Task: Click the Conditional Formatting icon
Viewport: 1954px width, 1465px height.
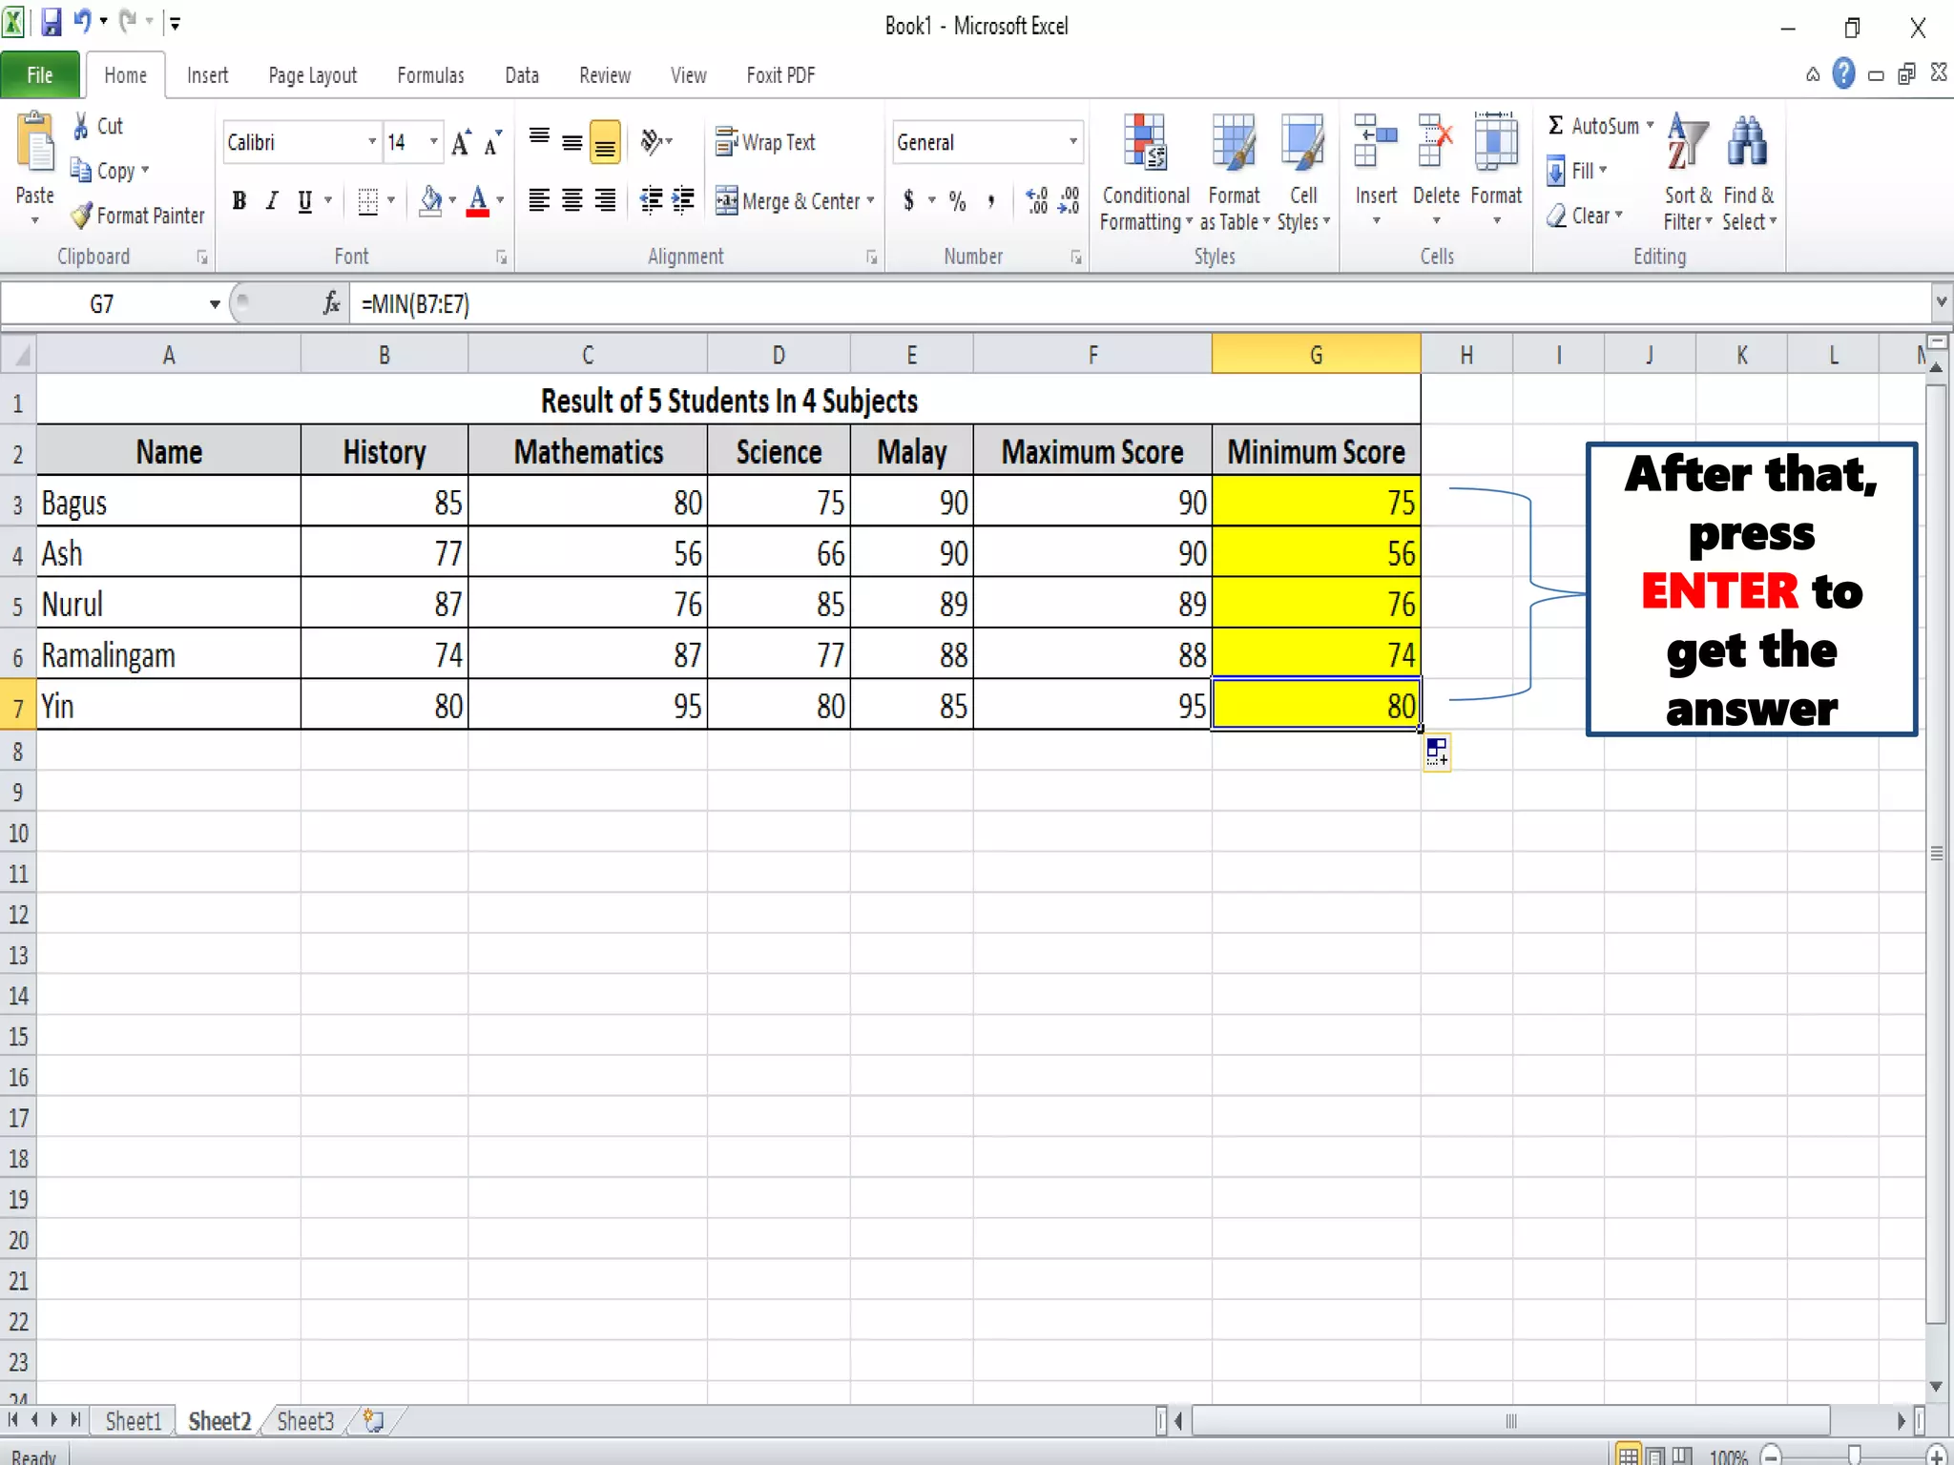Action: pyautogui.click(x=1145, y=143)
